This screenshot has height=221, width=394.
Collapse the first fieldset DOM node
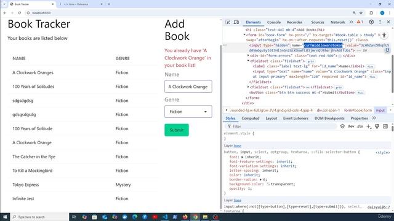[248, 61]
